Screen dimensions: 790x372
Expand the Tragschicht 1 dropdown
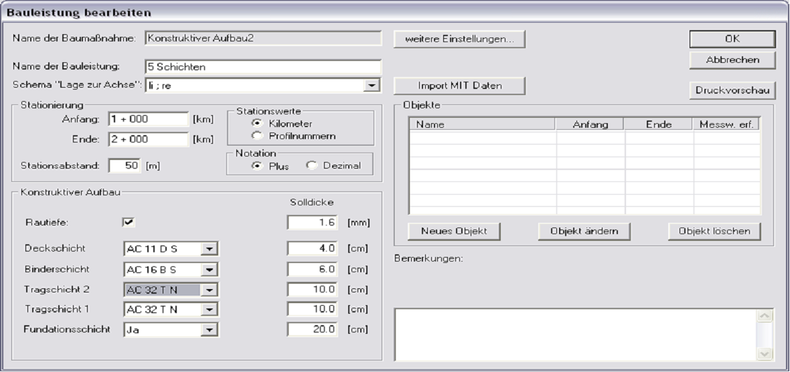(x=210, y=309)
